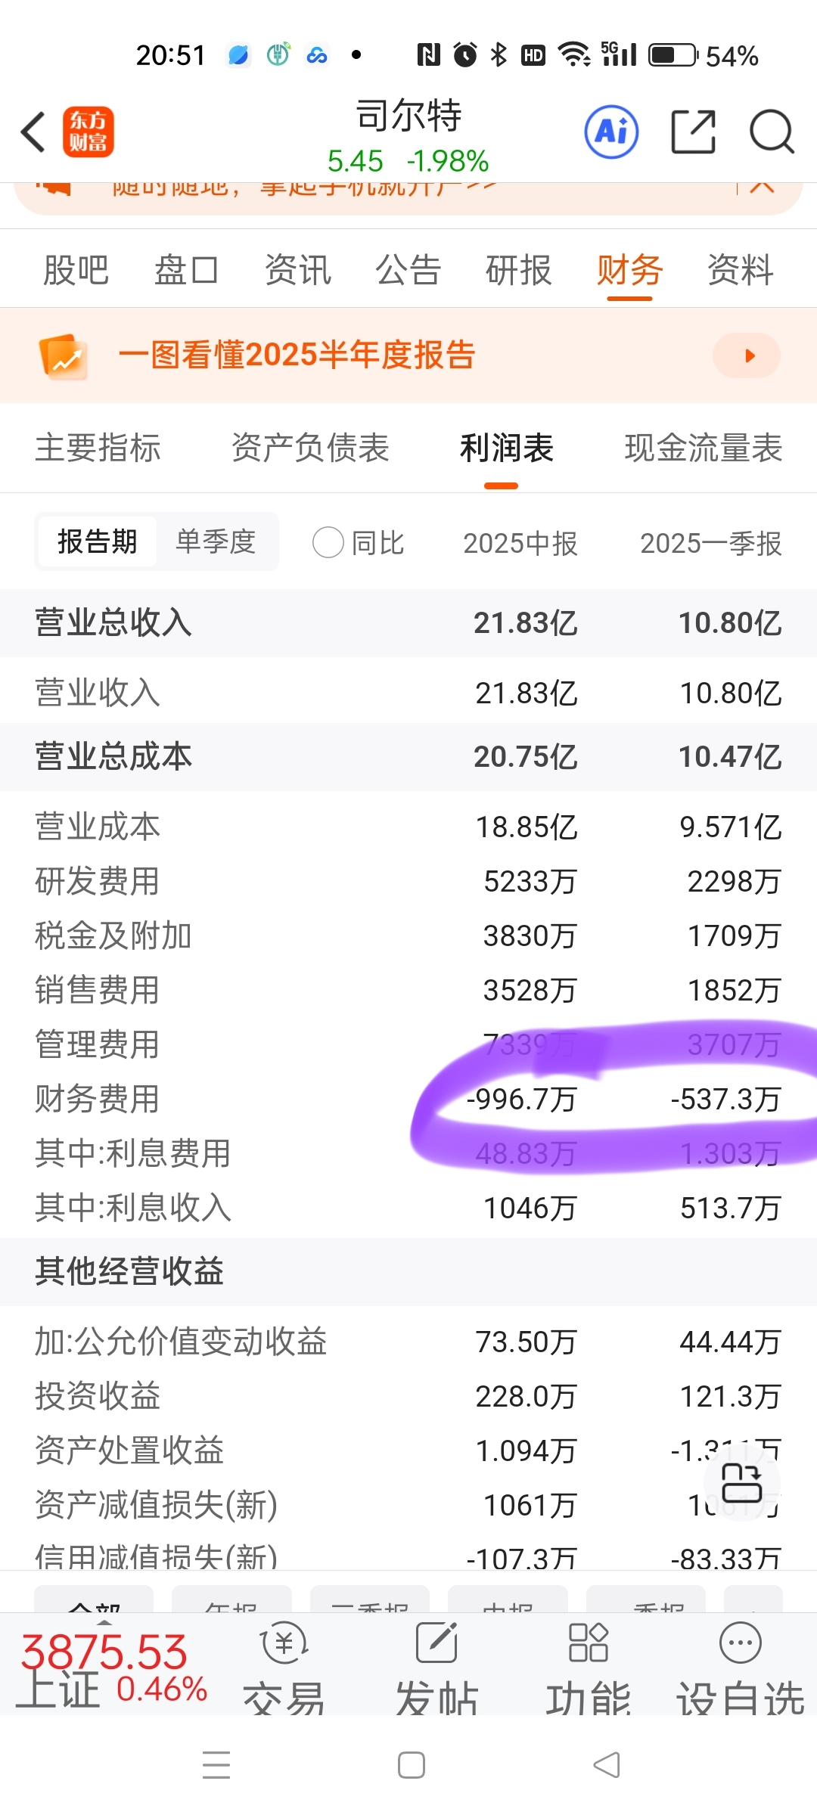Tap the share/export icon

click(694, 132)
